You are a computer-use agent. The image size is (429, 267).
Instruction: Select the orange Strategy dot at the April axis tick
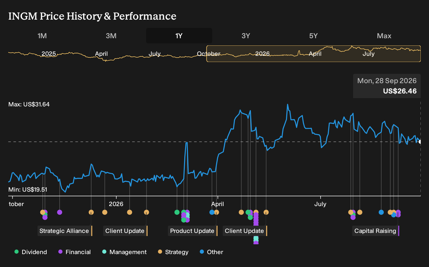[217, 212]
